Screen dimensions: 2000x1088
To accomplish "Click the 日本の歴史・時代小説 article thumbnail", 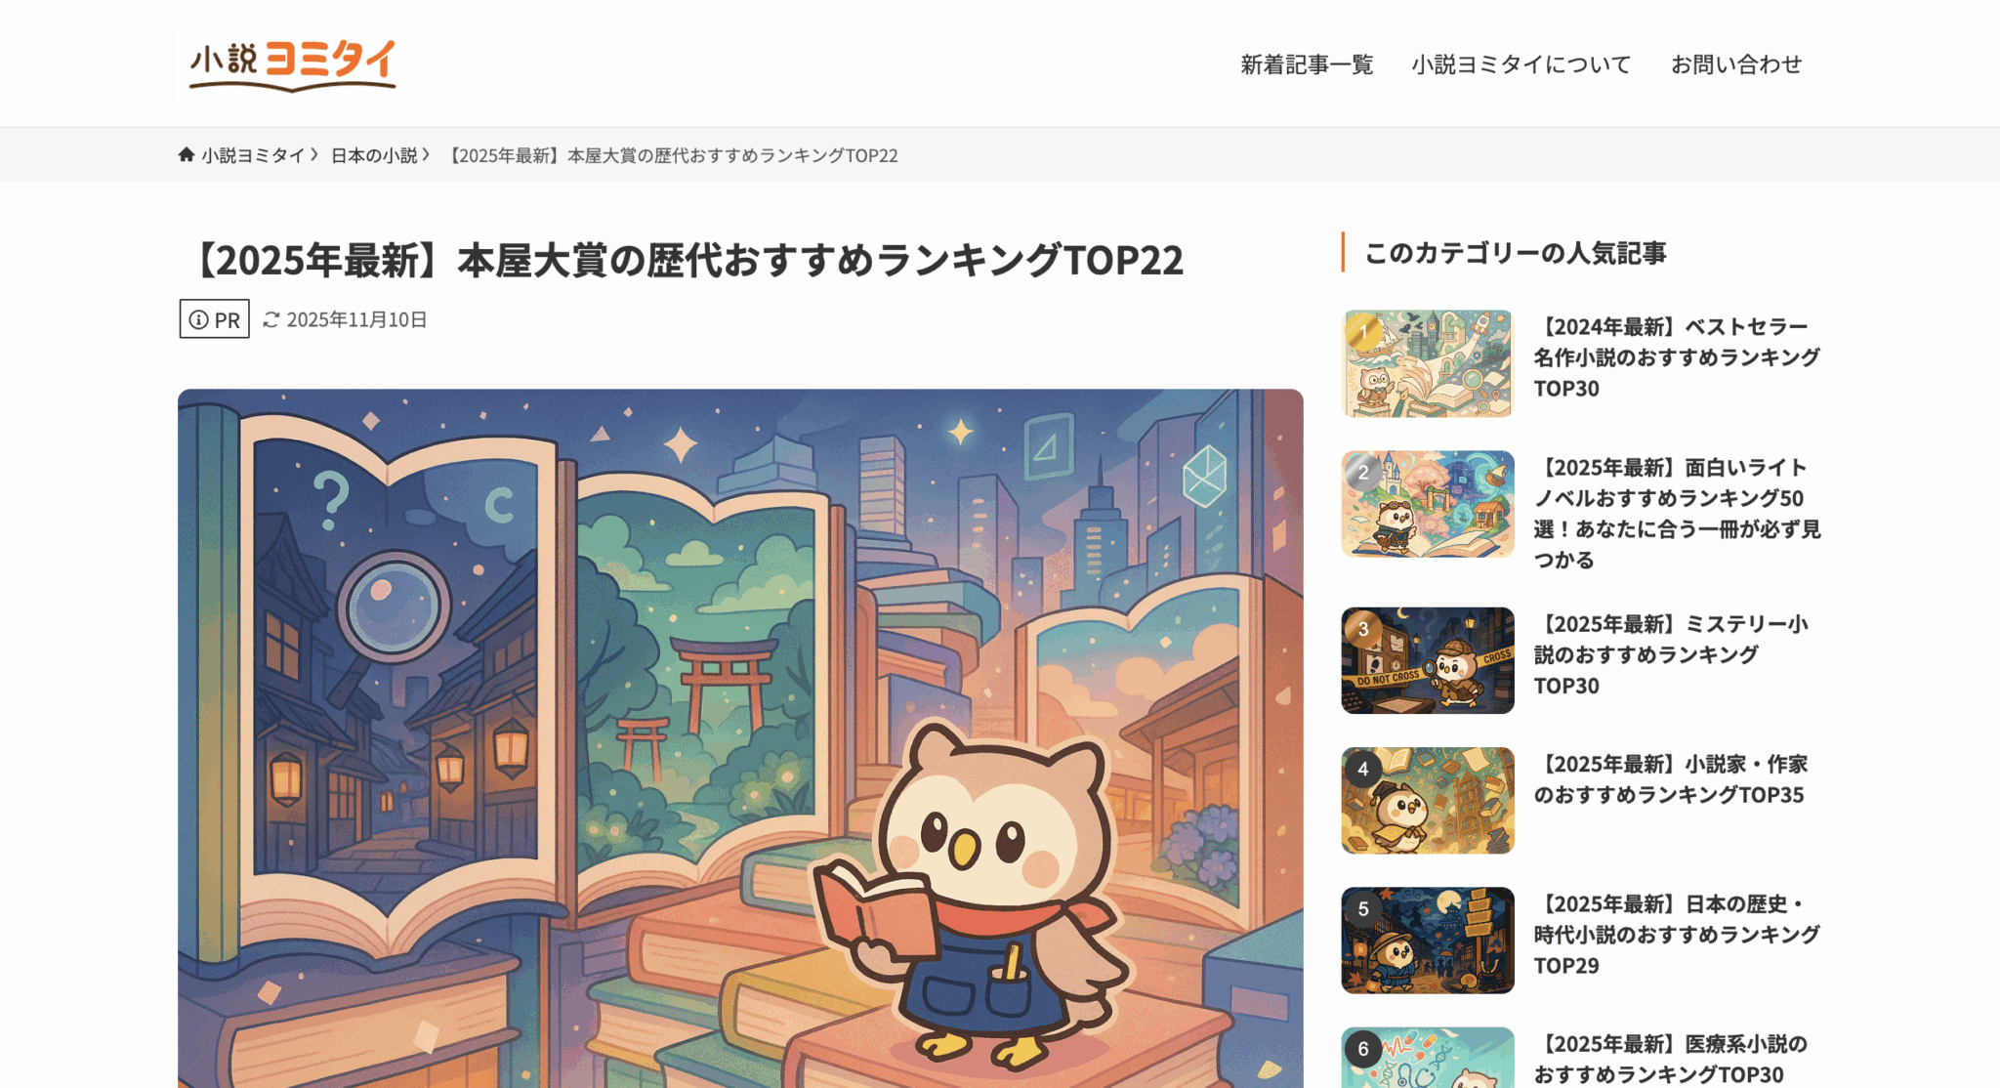I will click(1428, 941).
